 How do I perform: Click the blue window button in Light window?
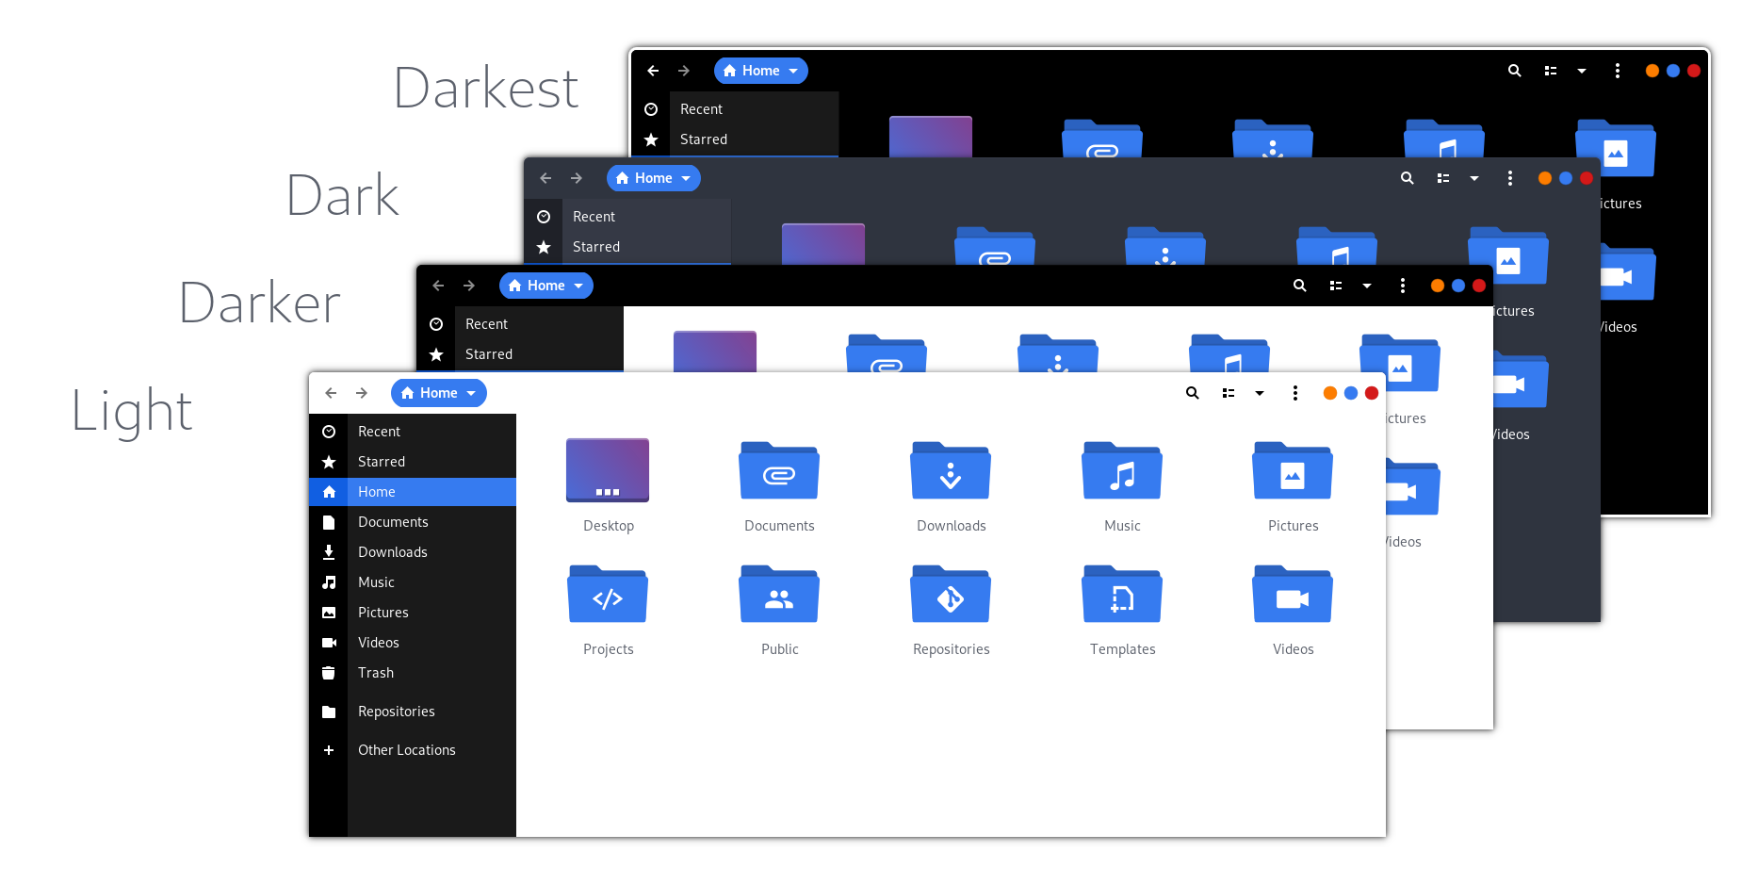(x=1351, y=393)
